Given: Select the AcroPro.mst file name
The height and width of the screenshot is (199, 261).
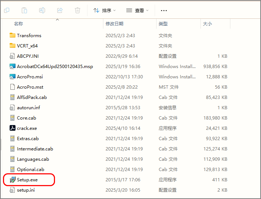Looking at the screenshot, I should click(30, 87).
